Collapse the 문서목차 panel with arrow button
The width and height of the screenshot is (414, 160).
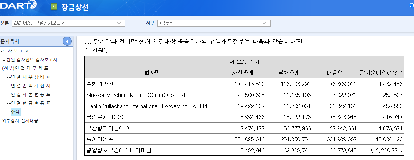(67, 41)
